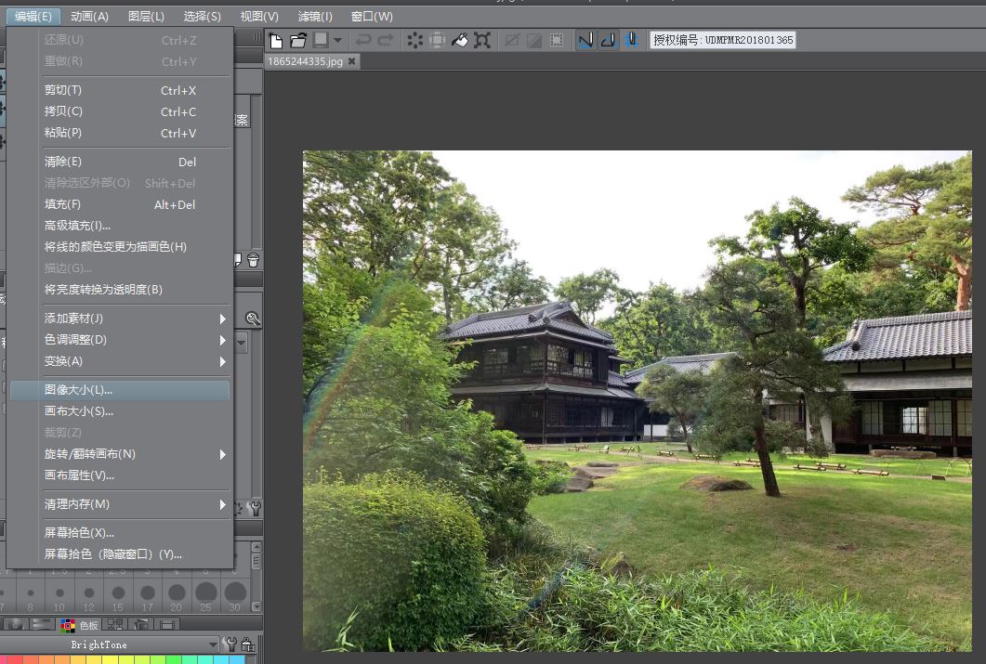This screenshot has width=986, height=664.
Task: Open the 窗口(W) menu
Action: (x=372, y=17)
